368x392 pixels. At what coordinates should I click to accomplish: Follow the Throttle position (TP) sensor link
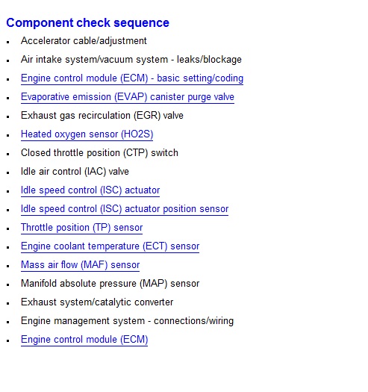click(x=82, y=228)
